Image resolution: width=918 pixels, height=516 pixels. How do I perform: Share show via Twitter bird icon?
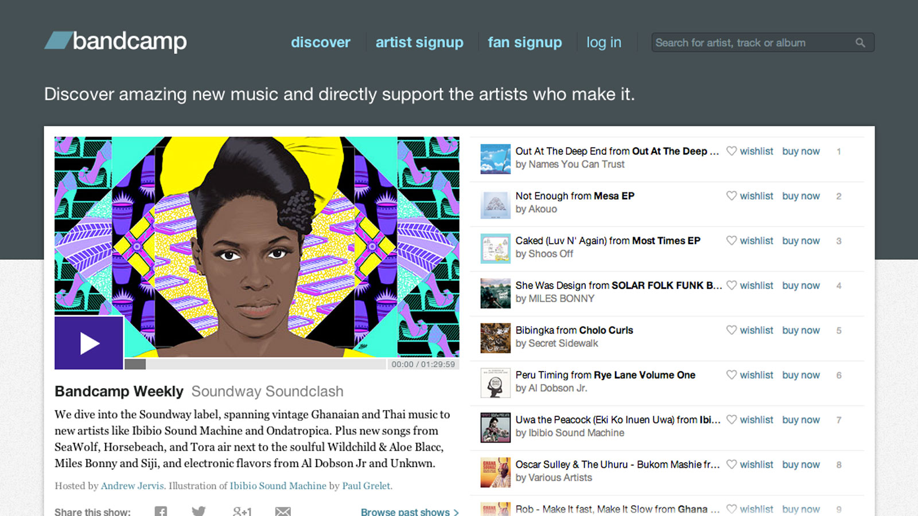199,511
